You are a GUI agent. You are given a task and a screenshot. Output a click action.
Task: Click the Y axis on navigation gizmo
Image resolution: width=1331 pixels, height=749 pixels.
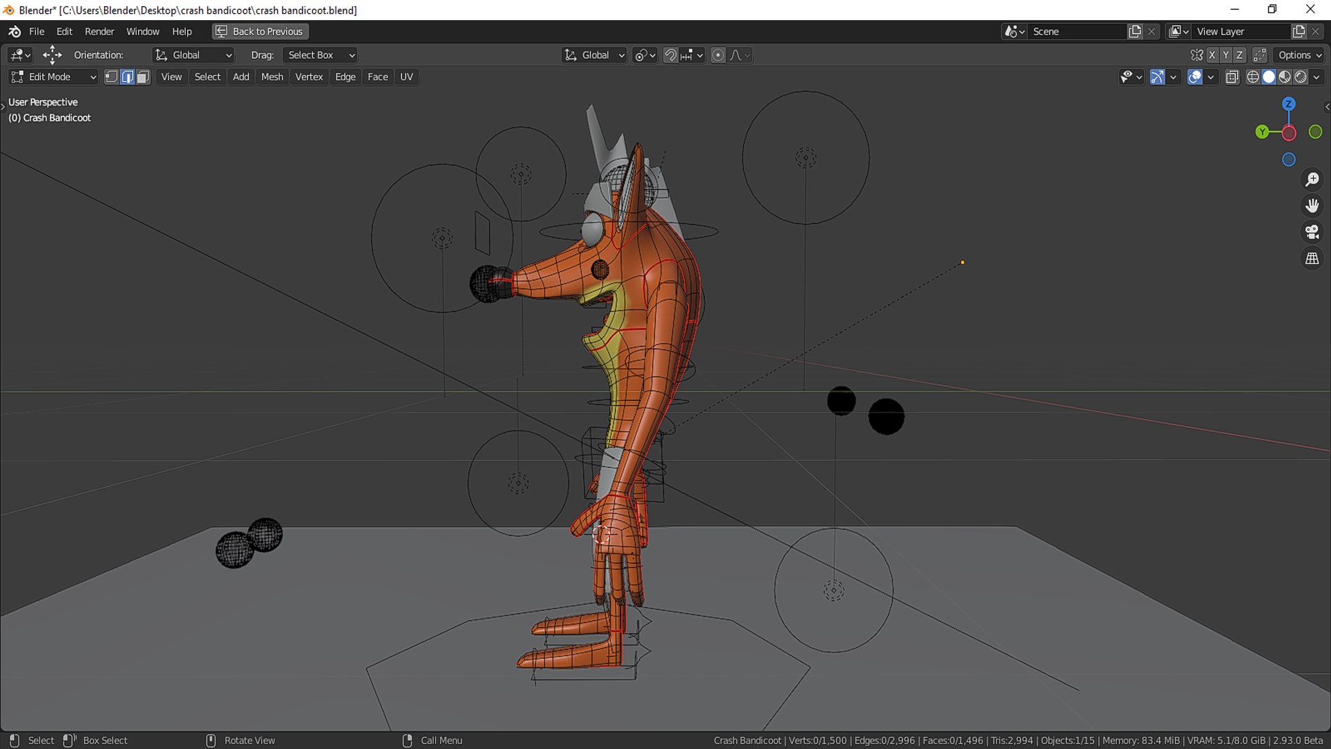(x=1262, y=132)
